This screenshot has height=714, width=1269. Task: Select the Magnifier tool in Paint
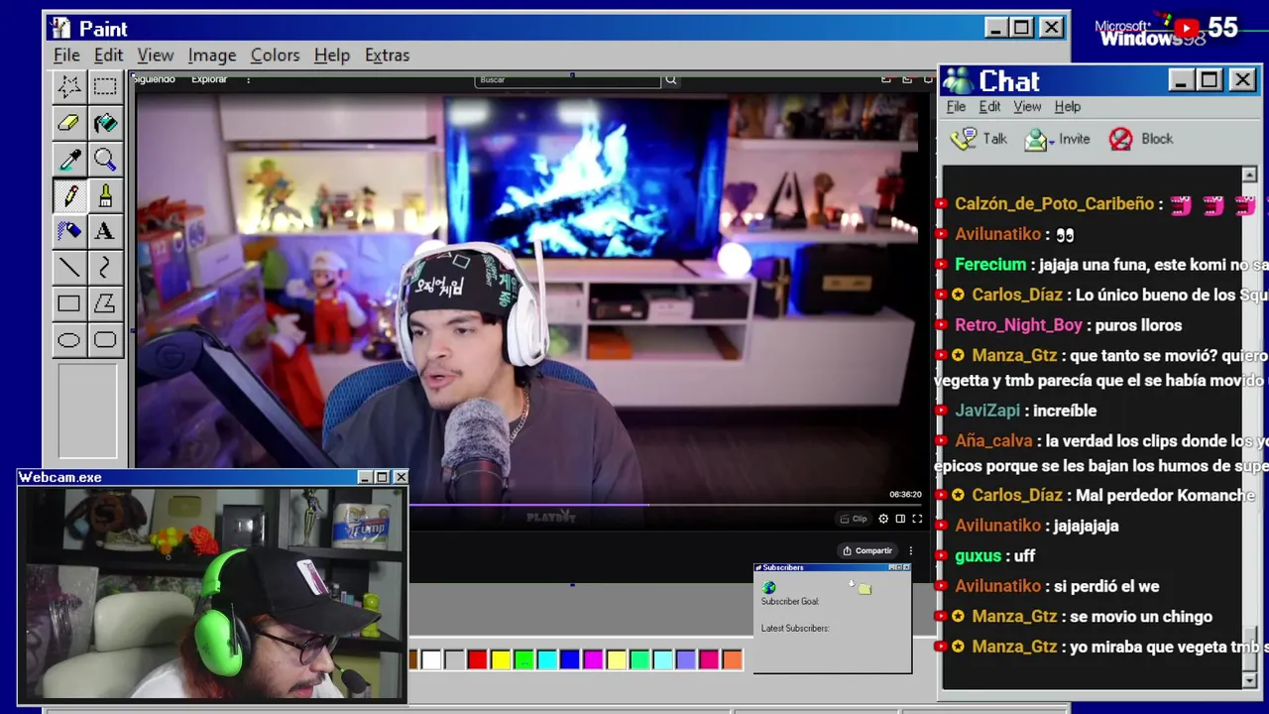pyautogui.click(x=105, y=160)
